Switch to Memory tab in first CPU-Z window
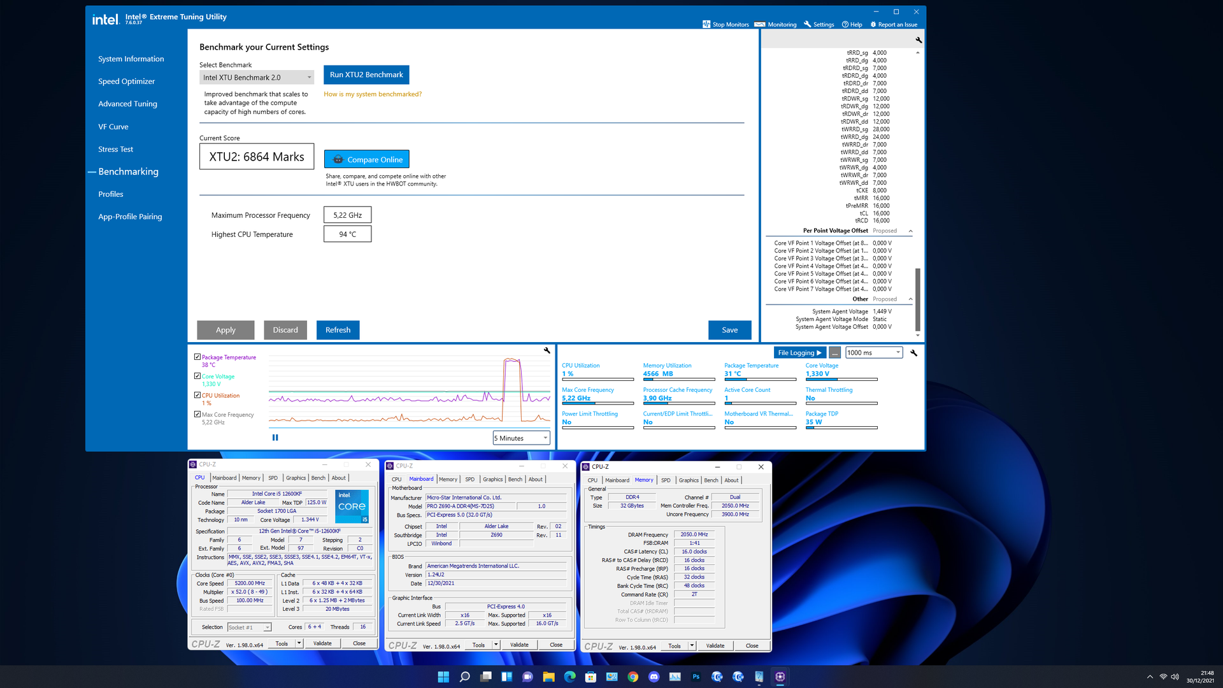 [251, 478]
